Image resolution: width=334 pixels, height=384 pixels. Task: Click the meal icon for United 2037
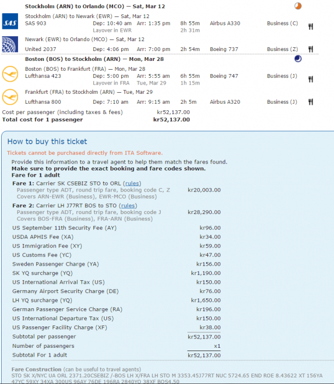point(310,49)
